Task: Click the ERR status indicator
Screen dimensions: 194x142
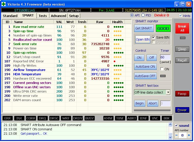Action: (x=7, y=118)
